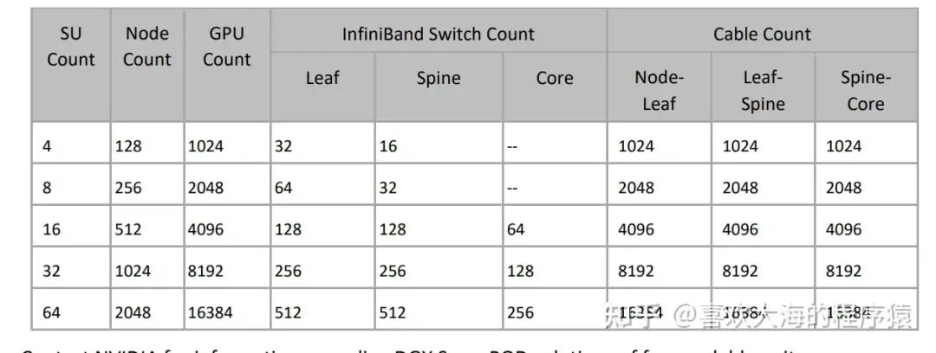Select Leaf count 512 in last row
Image resolution: width=936 pixels, height=353 pixels.
(x=289, y=312)
